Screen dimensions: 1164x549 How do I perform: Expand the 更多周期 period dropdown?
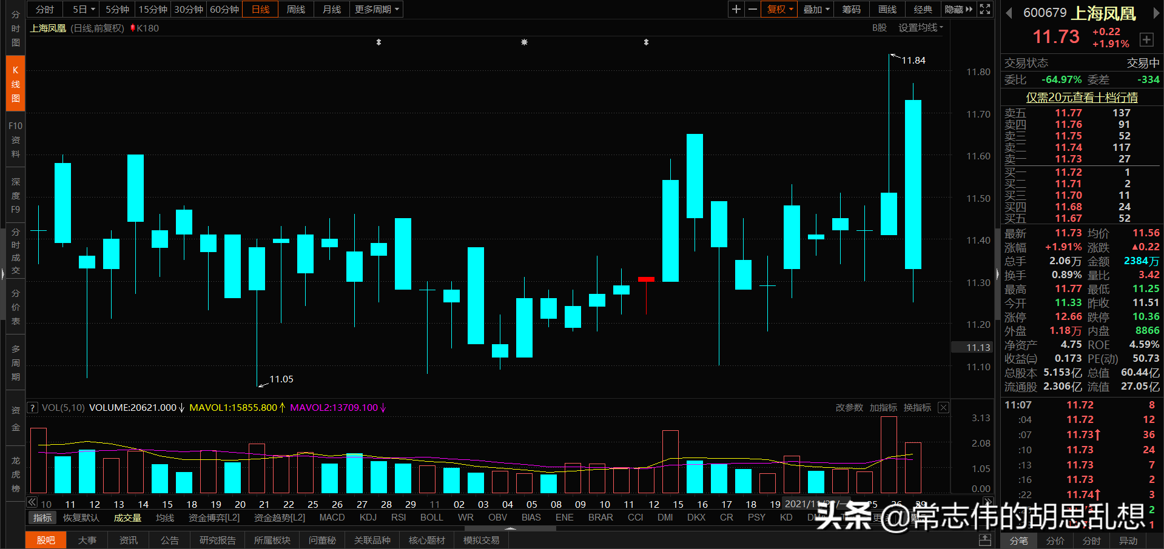375,9
